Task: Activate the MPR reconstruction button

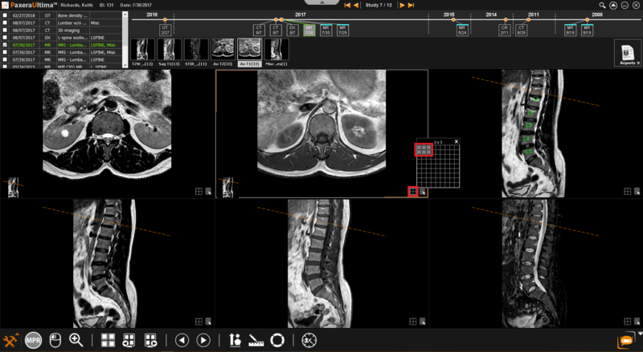Action: pyautogui.click(x=33, y=340)
